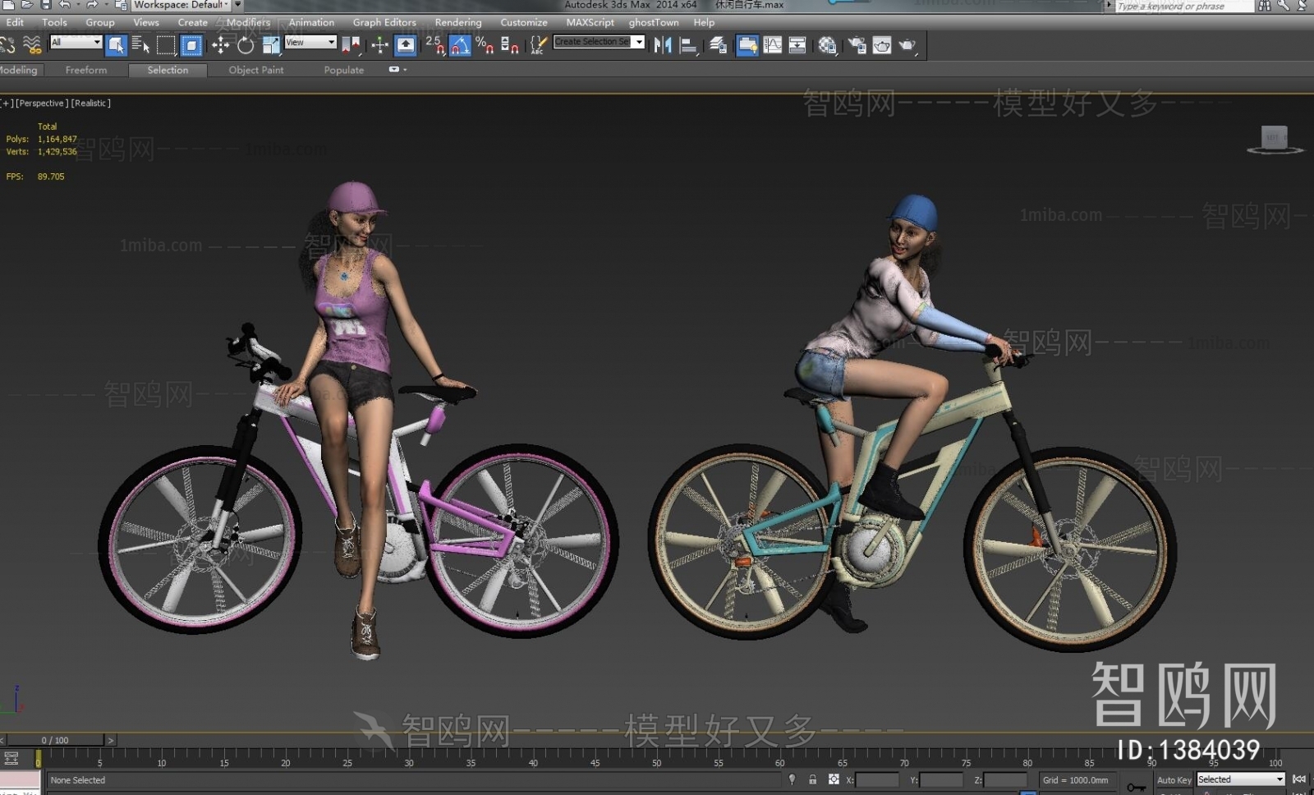Viewport: 1314px width, 795px height.
Task: Activate Select and Rotate tool
Action: [x=245, y=45]
